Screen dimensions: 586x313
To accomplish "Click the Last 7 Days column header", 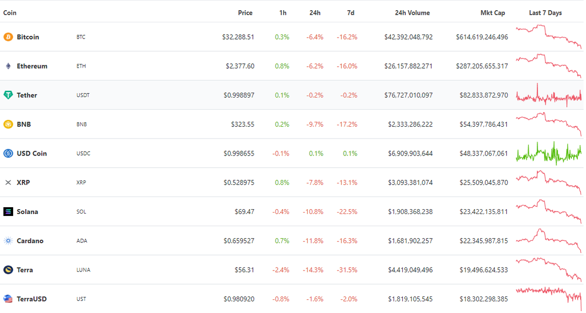I will (x=545, y=13).
